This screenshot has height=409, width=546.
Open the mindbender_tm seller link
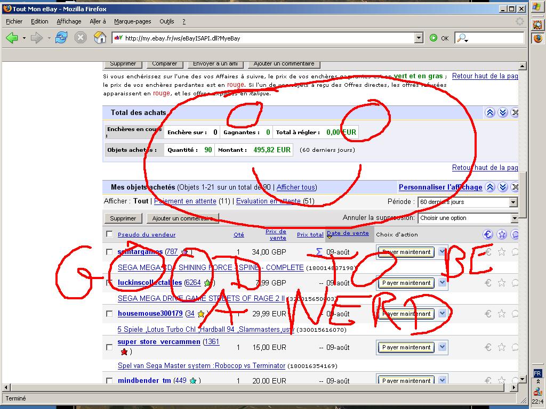pos(144,380)
